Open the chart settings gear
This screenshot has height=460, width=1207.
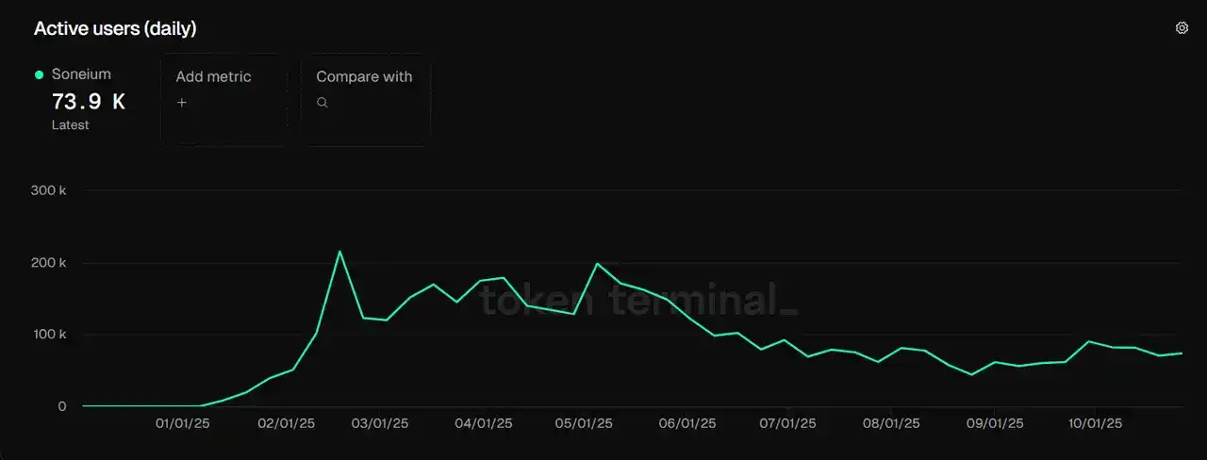pyautogui.click(x=1182, y=28)
